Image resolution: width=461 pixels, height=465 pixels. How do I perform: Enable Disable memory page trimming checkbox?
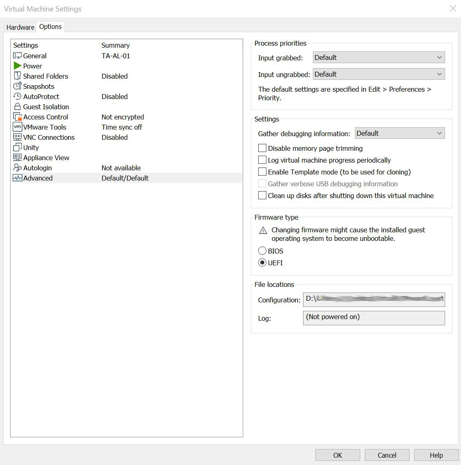click(x=262, y=148)
